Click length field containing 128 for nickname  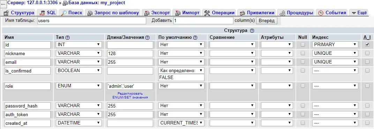130,54
